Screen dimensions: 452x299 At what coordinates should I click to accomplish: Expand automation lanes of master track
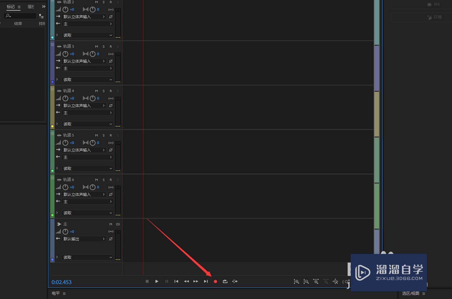click(x=57, y=257)
